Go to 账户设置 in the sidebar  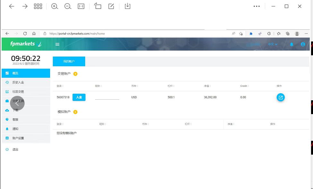click(18, 138)
